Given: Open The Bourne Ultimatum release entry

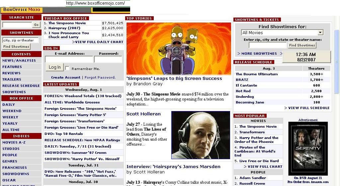Looking at the screenshot, I should [x=257, y=74].
